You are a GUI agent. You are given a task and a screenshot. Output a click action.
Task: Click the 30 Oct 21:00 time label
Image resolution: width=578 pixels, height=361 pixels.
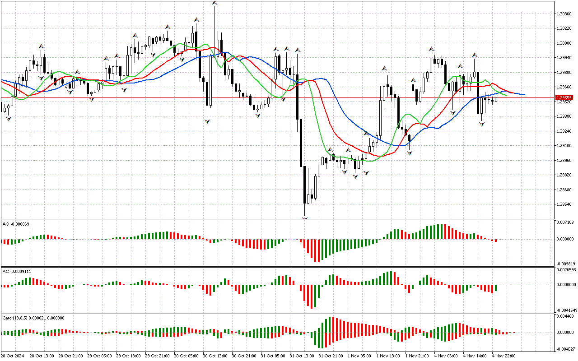244,356
